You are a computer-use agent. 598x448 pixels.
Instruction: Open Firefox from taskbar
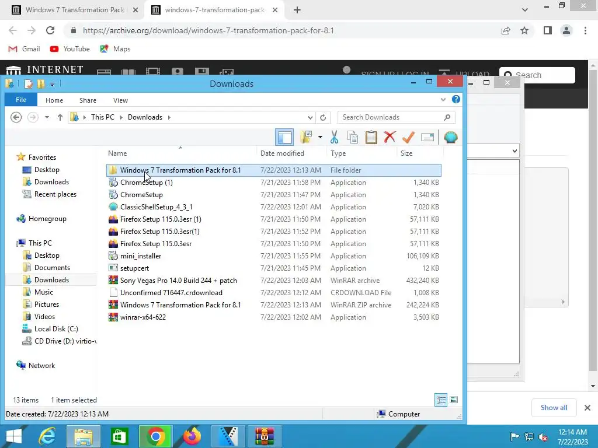(x=192, y=436)
